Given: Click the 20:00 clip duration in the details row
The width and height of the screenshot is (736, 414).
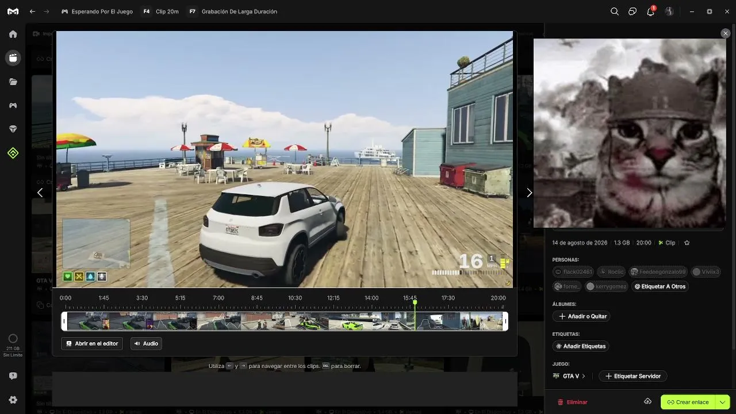Looking at the screenshot, I should pyautogui.click(x=643, y=243).
